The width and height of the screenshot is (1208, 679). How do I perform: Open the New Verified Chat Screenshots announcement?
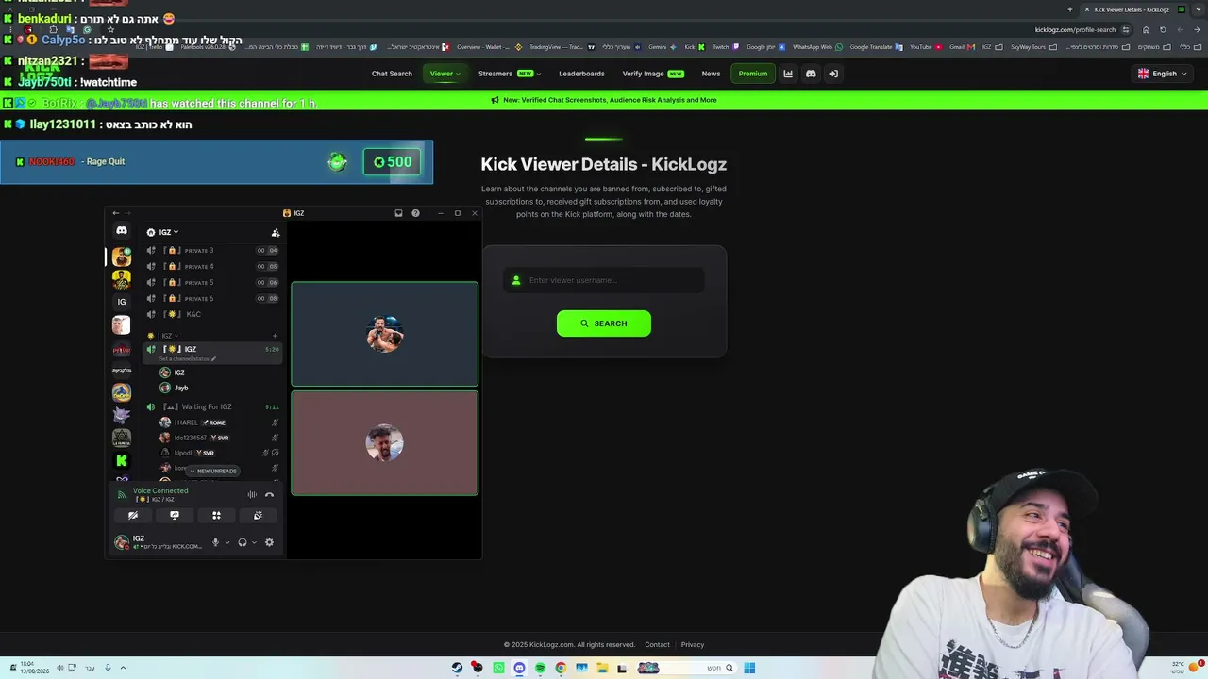coord(610,100)
